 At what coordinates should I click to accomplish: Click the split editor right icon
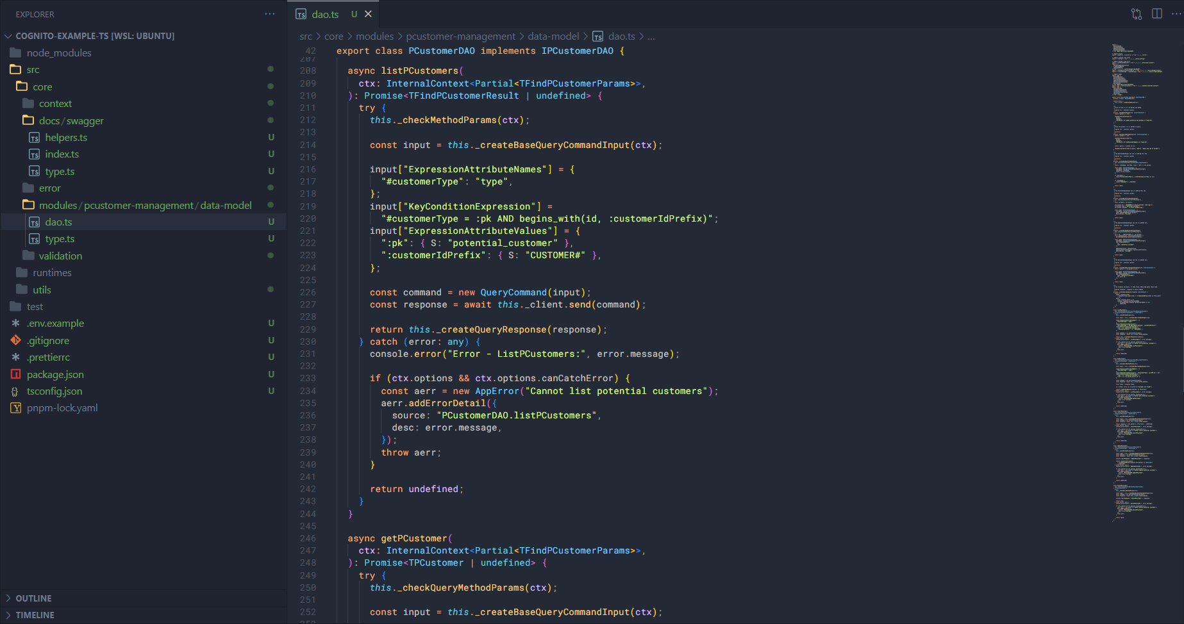coord(1157,14)
